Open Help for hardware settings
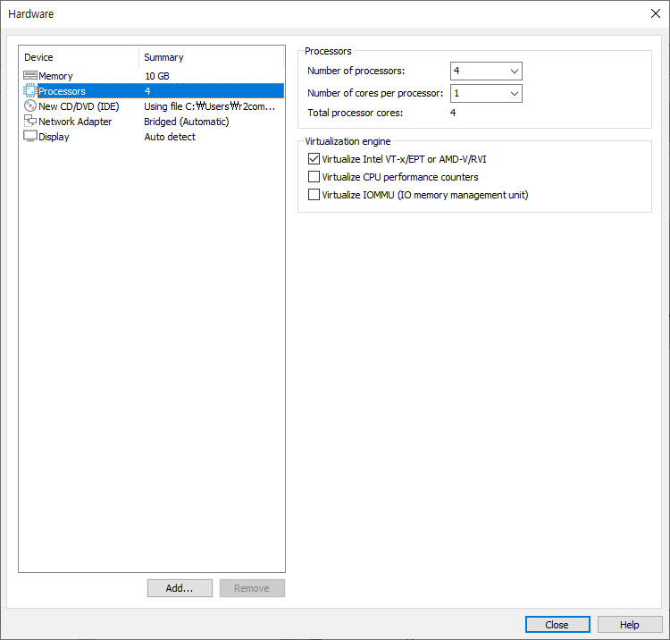670x640 pixels. pos(630,625)
